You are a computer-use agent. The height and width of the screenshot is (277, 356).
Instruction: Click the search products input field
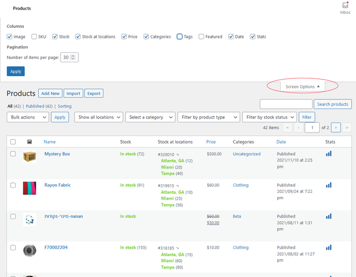[286, 104]
